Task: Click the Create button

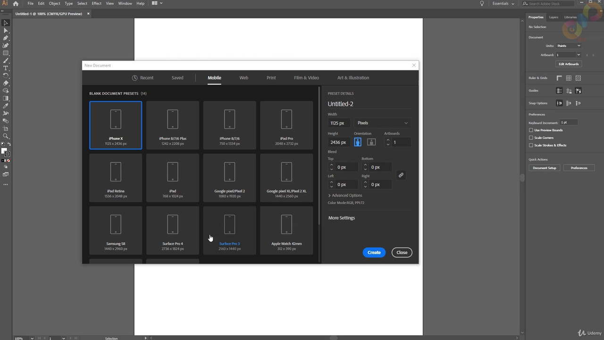Action: pyautogui.click(x=374, y=253)
